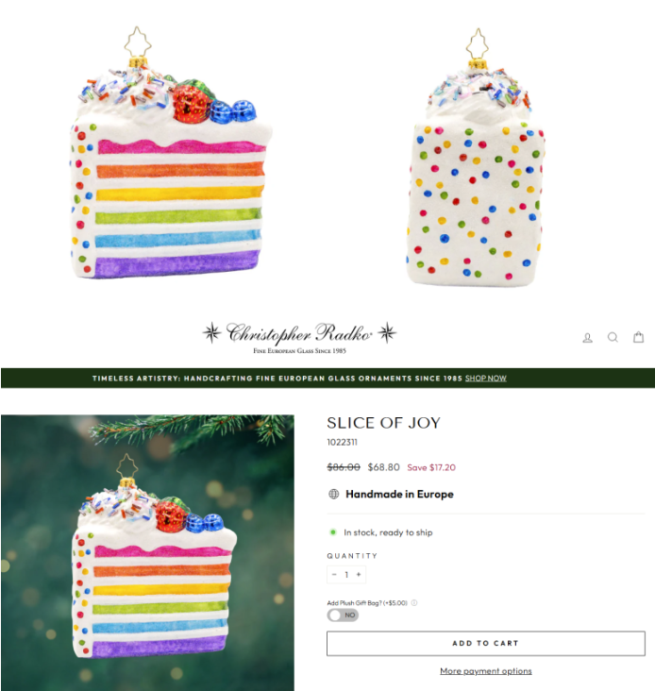Click the Christopher Radko logo

(299, 337)
